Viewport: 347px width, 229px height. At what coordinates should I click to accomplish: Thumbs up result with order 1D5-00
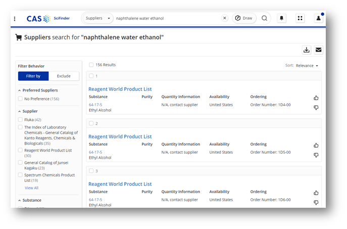[x=316, y=145]
